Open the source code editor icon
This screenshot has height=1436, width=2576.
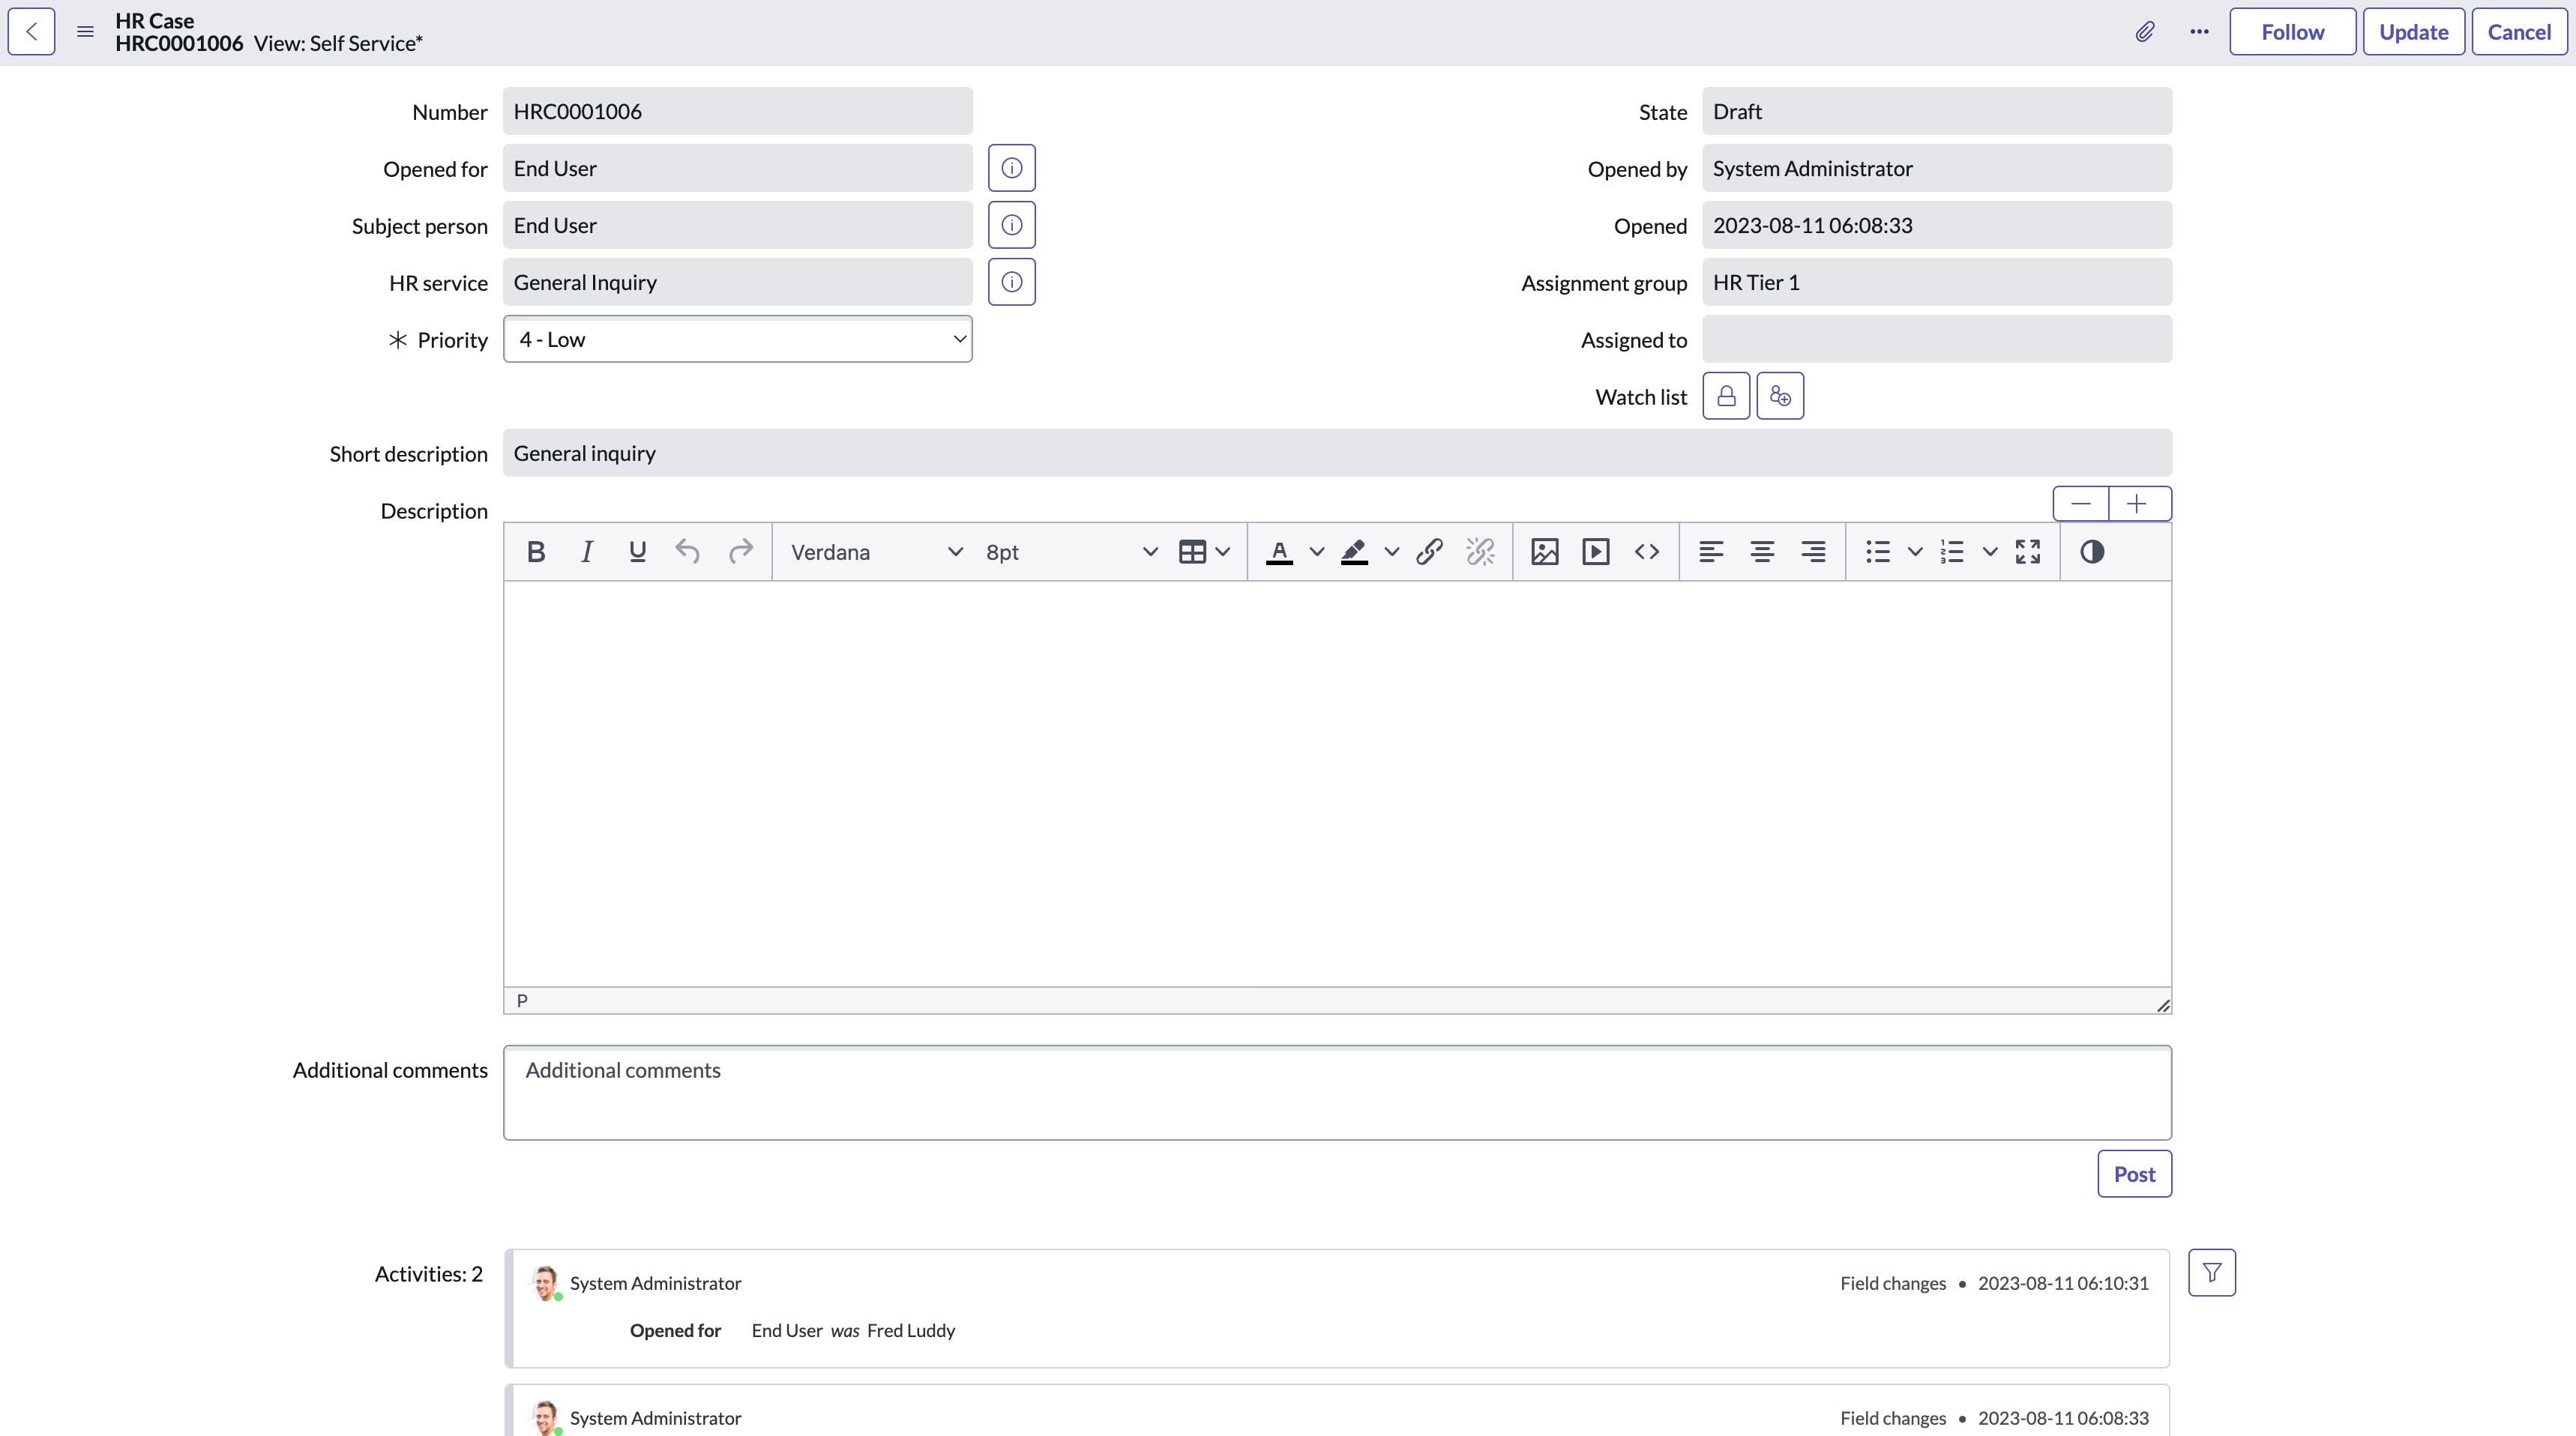[x=1647, y=552]
